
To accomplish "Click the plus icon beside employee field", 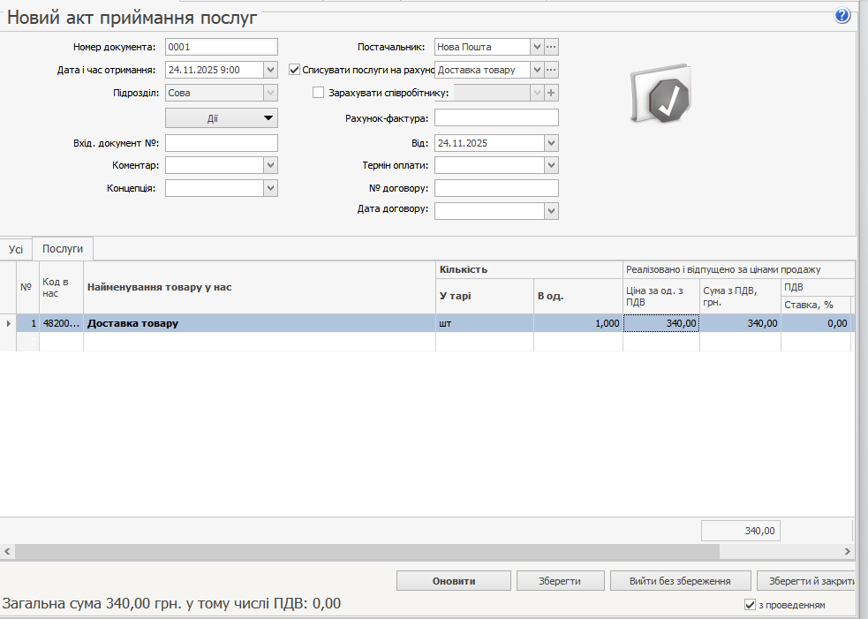I will (552, 93).
